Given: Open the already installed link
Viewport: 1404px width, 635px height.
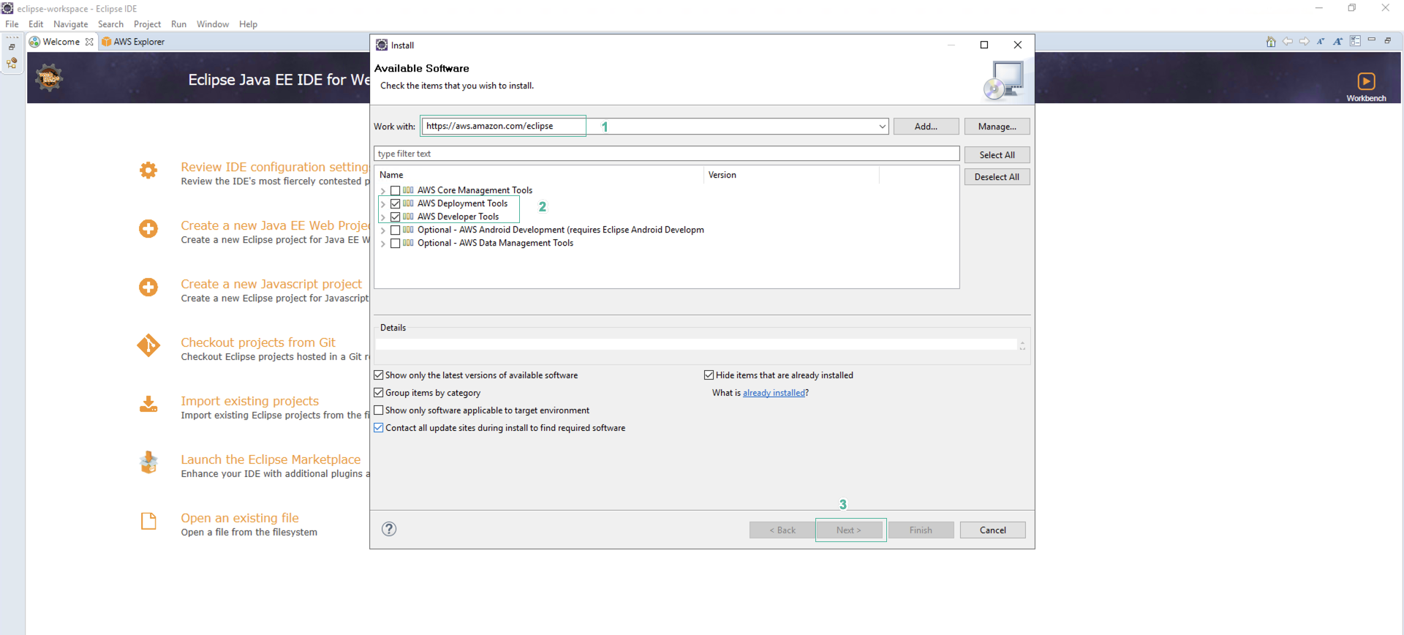Looking at the screenshot, I should tap(774, 393).
